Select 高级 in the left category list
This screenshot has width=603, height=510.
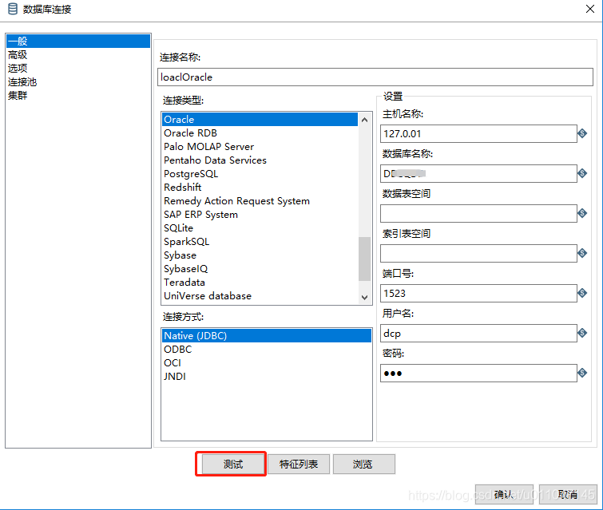tap(78, 54)
